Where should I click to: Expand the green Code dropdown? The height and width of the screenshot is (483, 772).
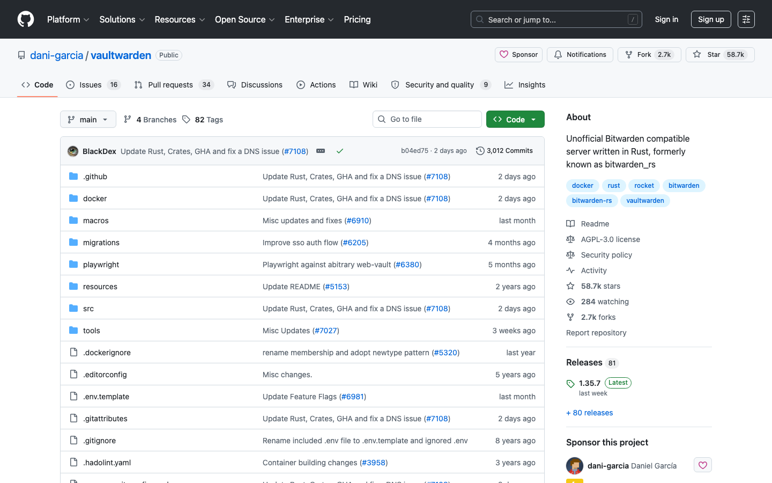[515, 120]
